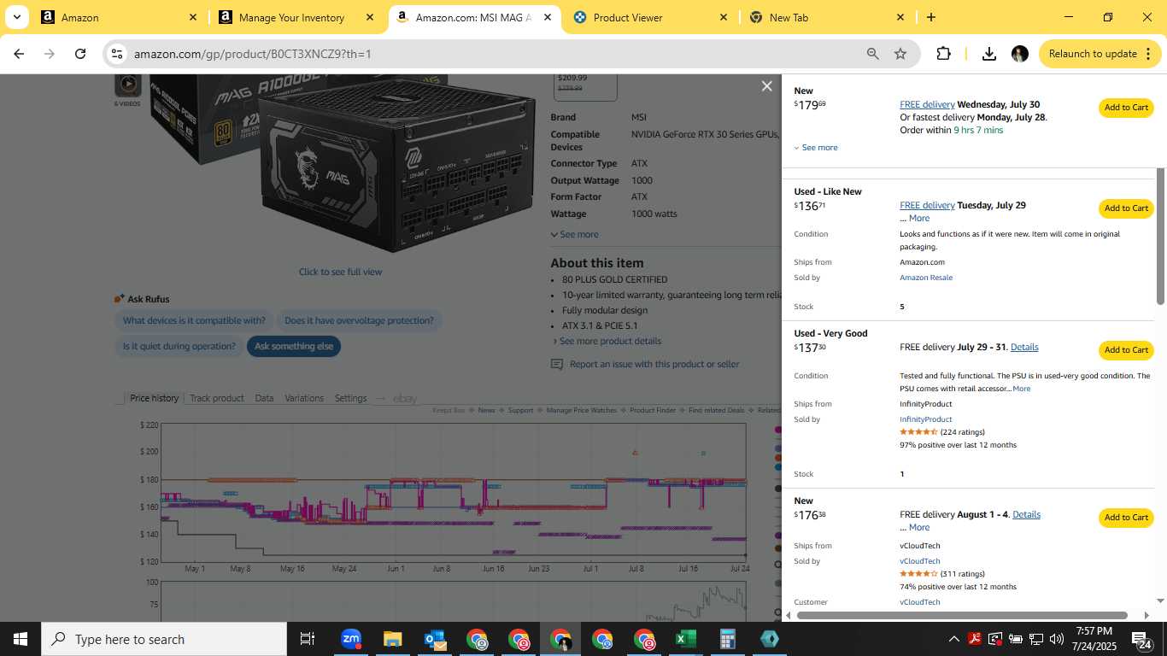Open Chrome downloads
The height and width of the screenshot is (656, 1167).
tap(988, 54)
